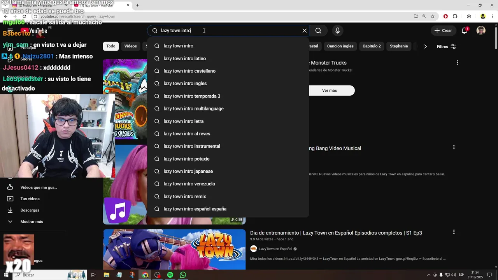
Task: Choose suggestion "lazy town intro castellano"
Action: click(x=228, y=71)
